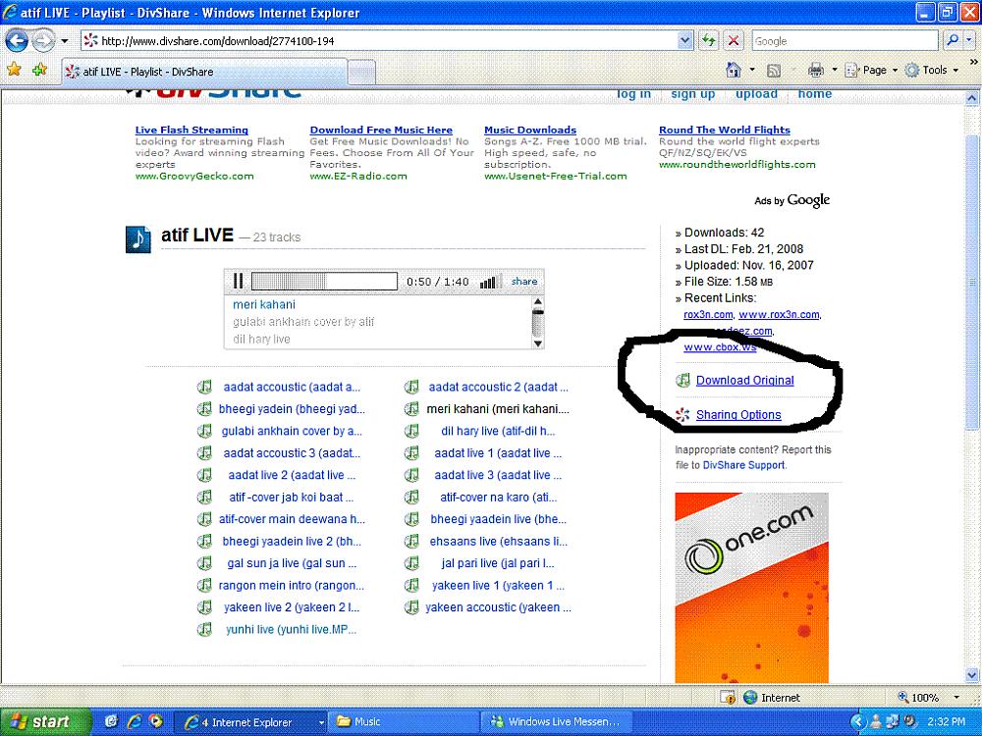Click the upload link
The image size is (982, 736).
point(756,94)
